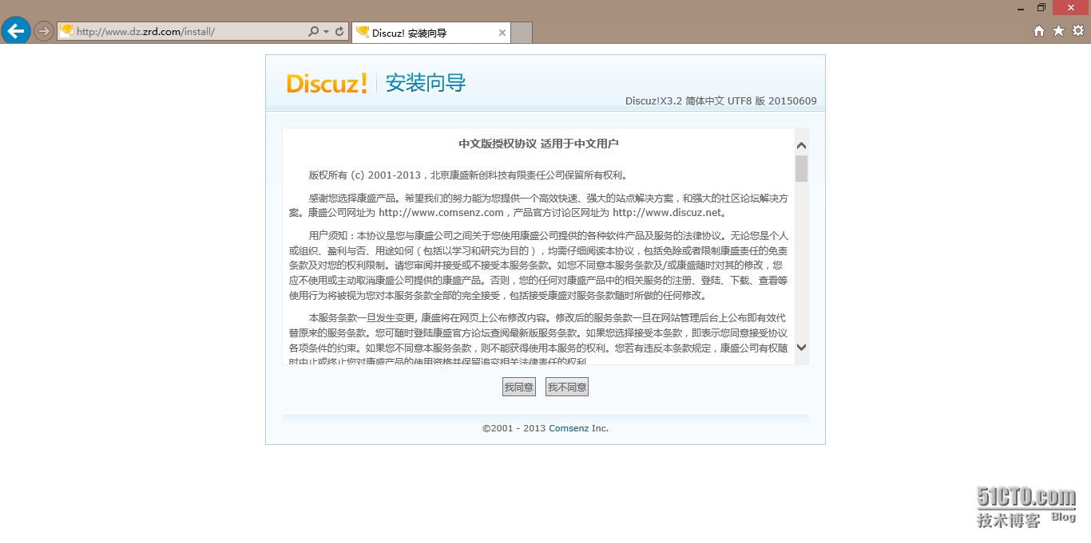Open the browser Home icon
This screenshot has width=1091, height=543.
[x=1039, y=31]
